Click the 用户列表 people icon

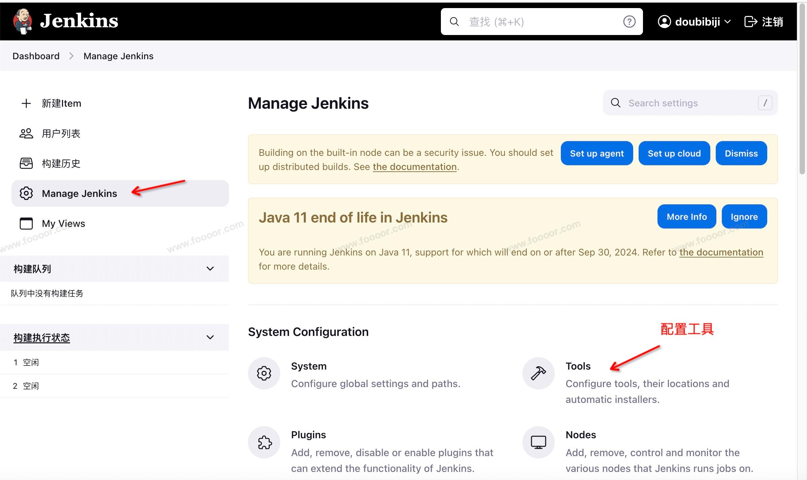[x=26, y=134]
